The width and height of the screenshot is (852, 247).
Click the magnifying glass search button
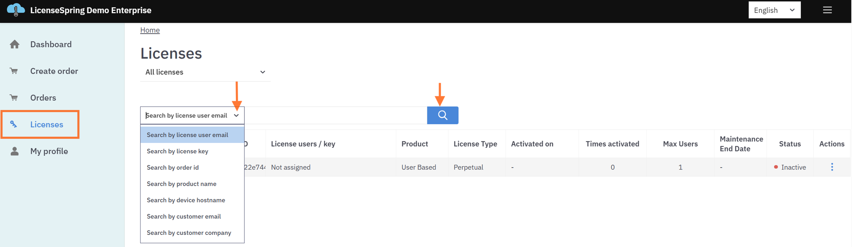(x=442, y=115)
